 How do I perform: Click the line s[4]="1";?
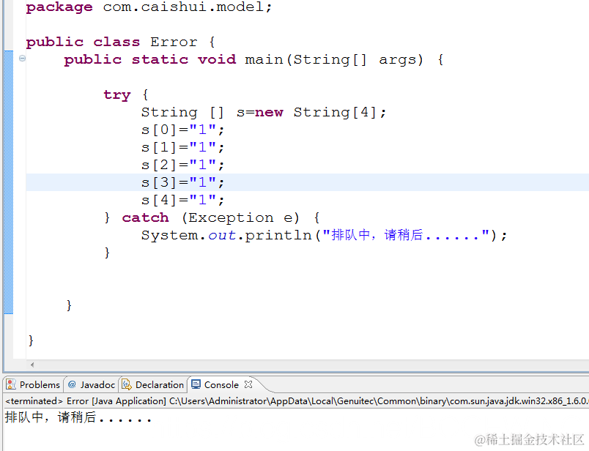(182, 200)
